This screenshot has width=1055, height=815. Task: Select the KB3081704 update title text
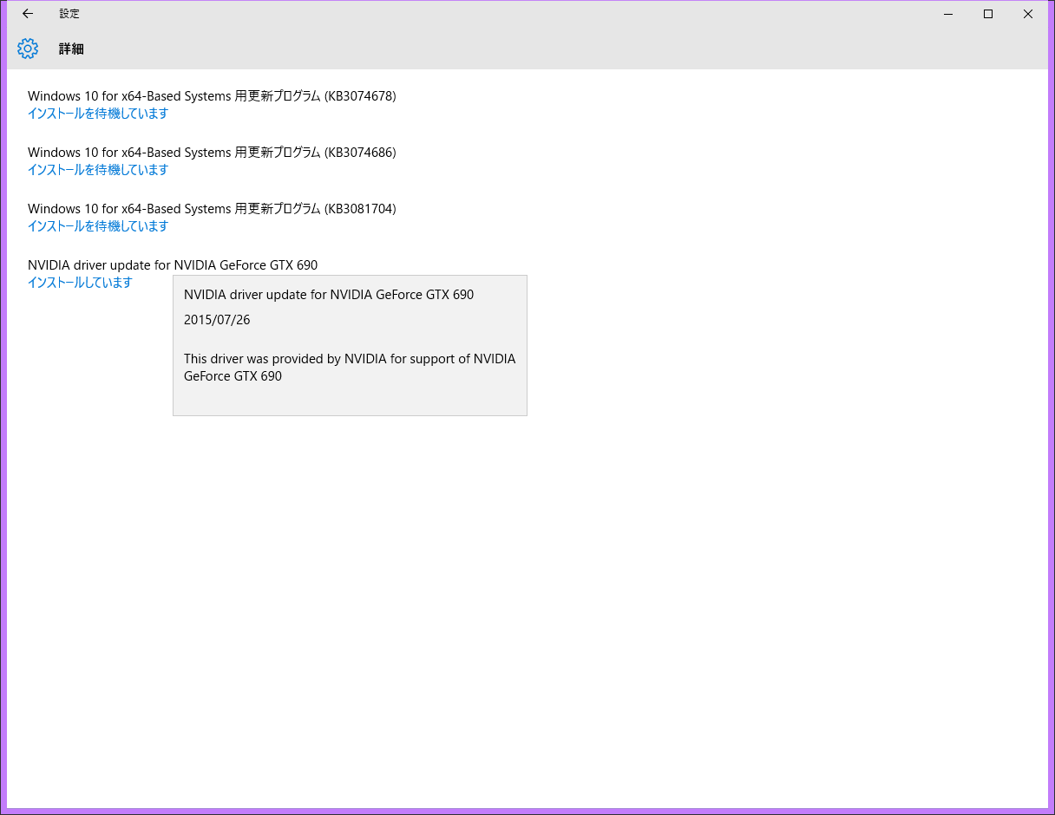212,209
